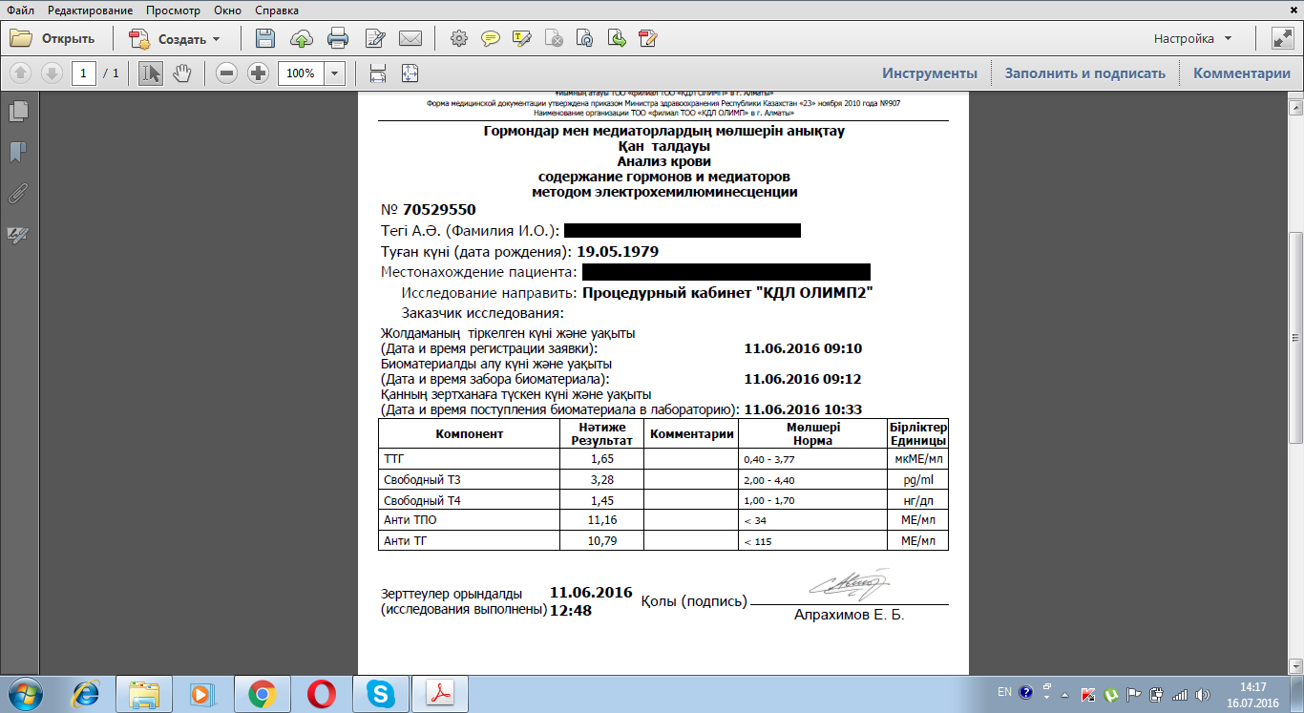
Task: Toggle fit one full page view
Action: click(410, 73)
